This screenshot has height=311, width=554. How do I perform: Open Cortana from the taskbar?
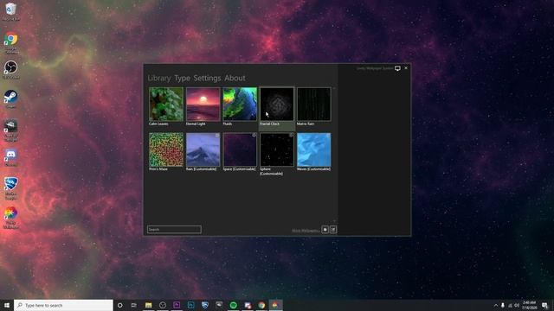pyautogui.click(x=119, y=305)
